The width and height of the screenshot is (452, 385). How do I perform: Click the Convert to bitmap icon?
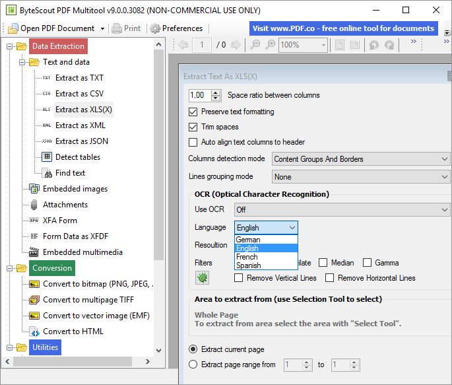click(x=34, y=284)
